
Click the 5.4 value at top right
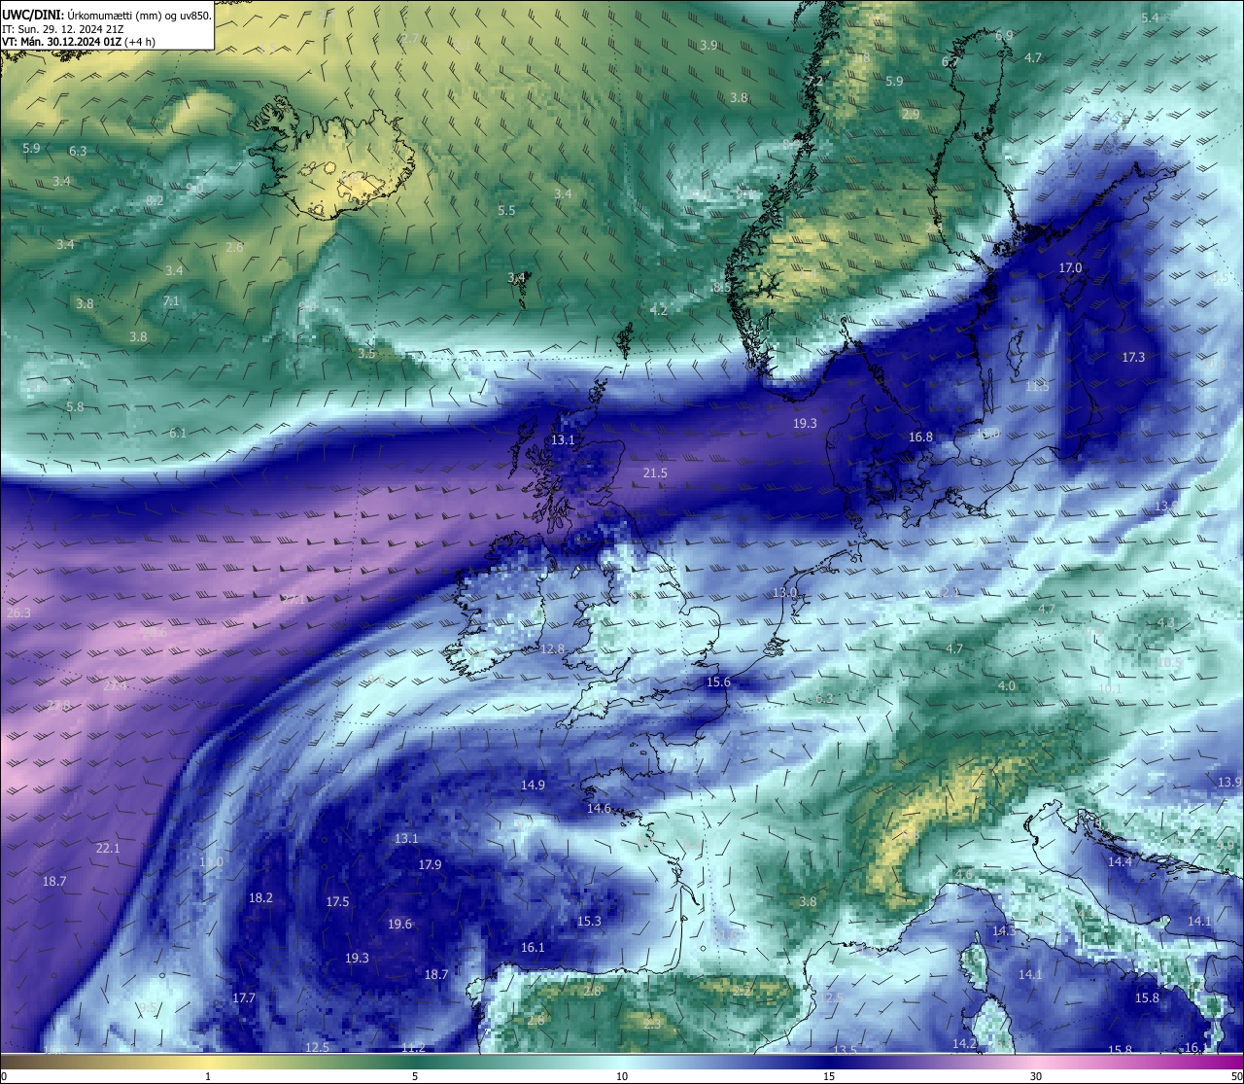(x=1150, y=18)
